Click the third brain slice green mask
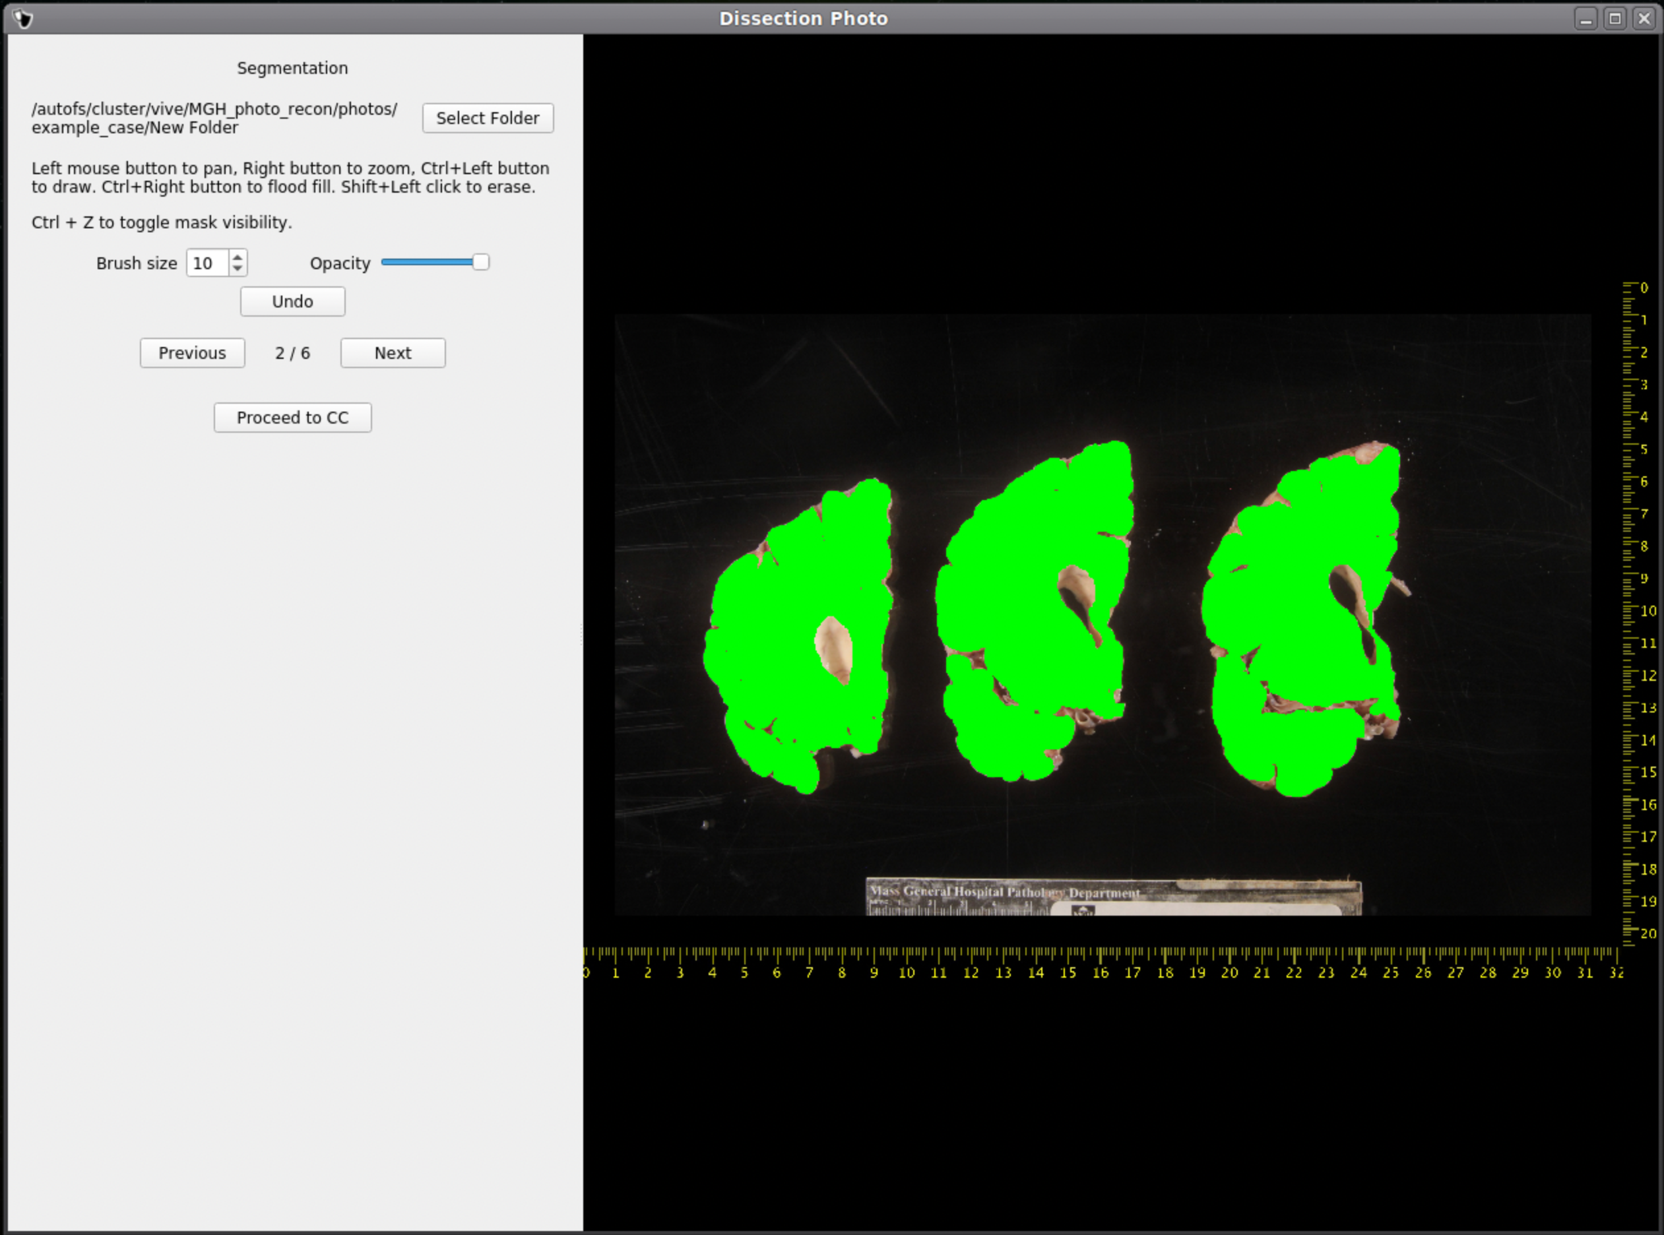This screenshot has width=1664, height=1235. [1297, 623]
